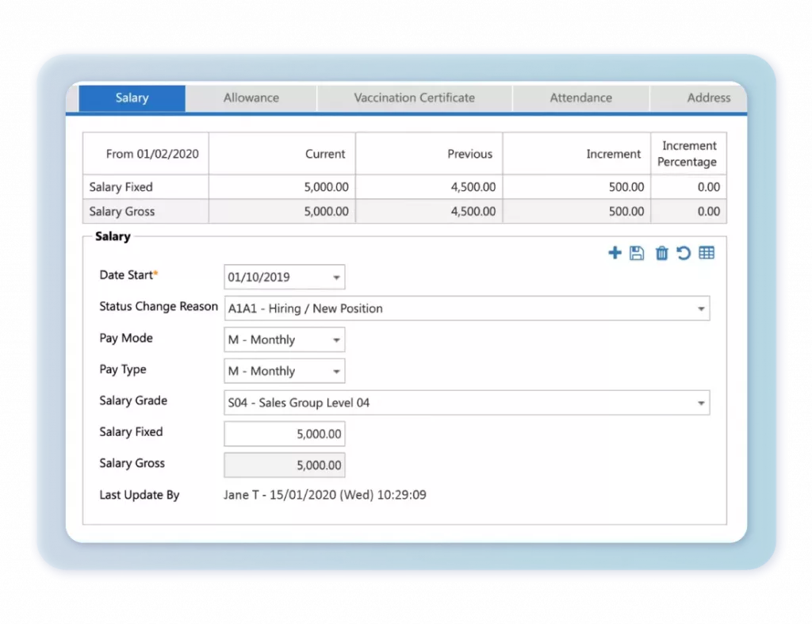
Task: Open the grid table view icon
Action: [707, 253]
